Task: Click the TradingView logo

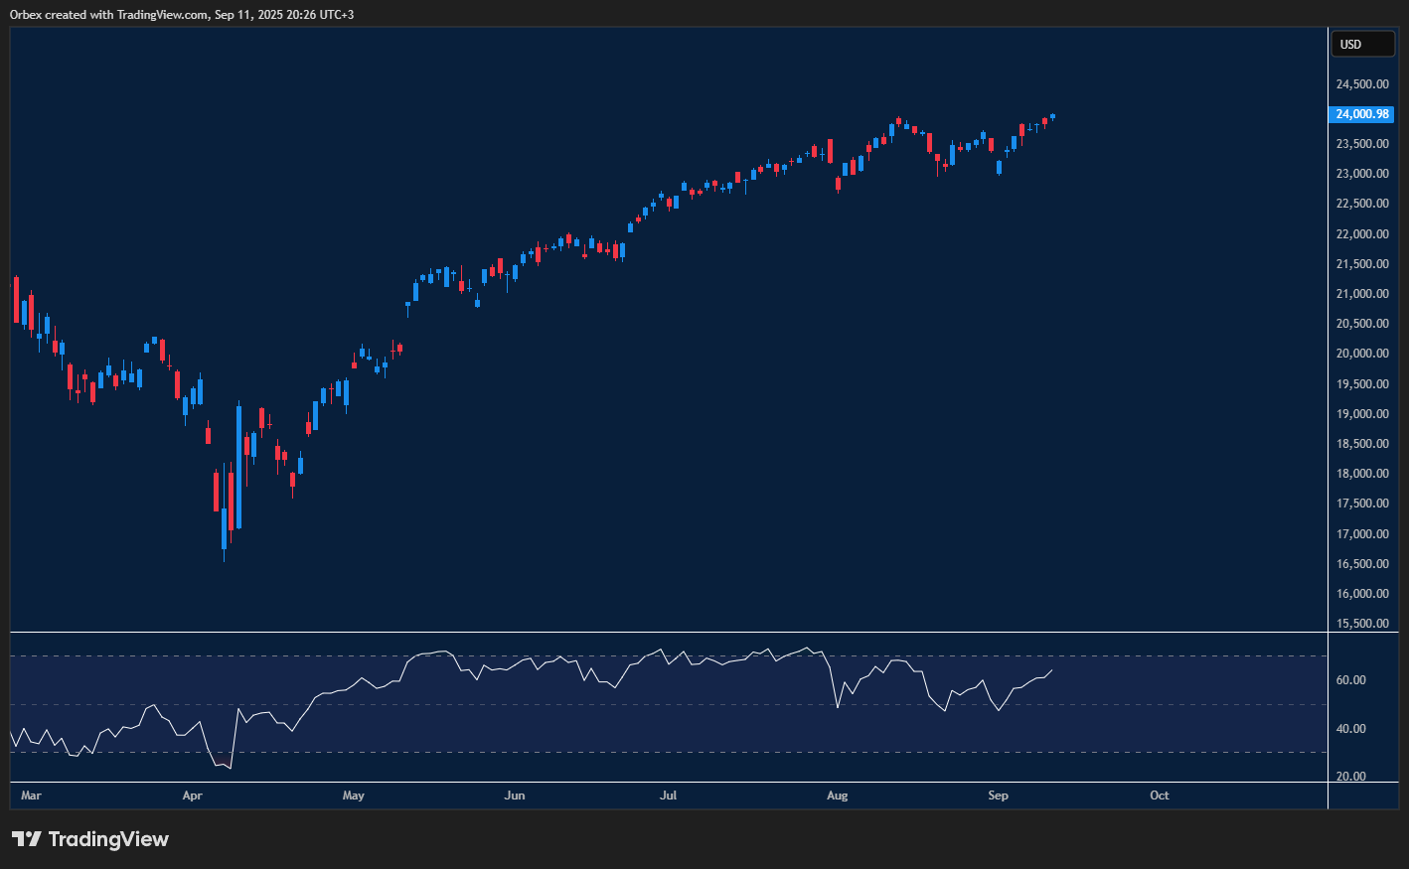Action: point(89,839)
